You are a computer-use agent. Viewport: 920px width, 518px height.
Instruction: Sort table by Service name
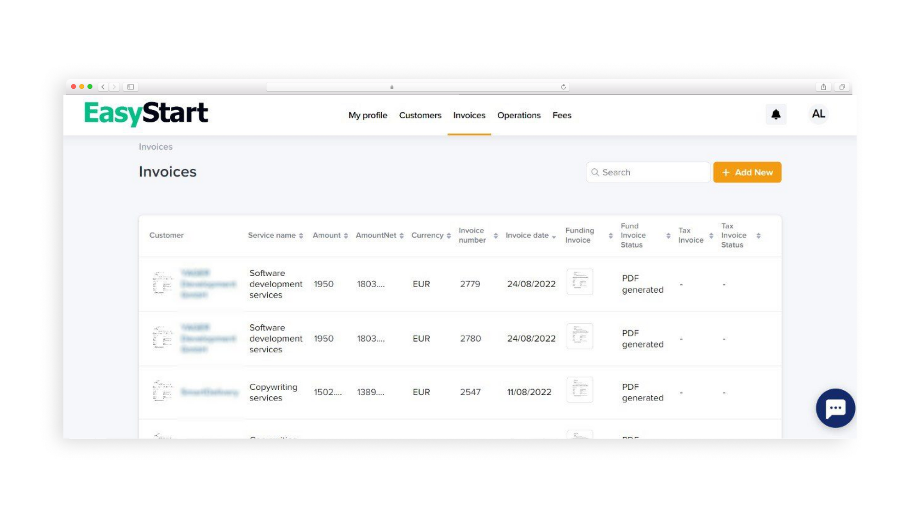(x=275, y=235)
